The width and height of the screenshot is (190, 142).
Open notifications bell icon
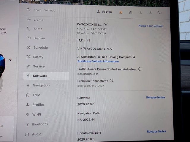(140, 13)
